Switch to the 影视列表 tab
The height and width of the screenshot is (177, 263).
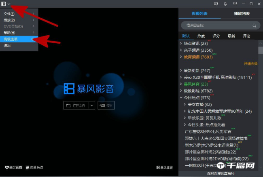[199, 13]
